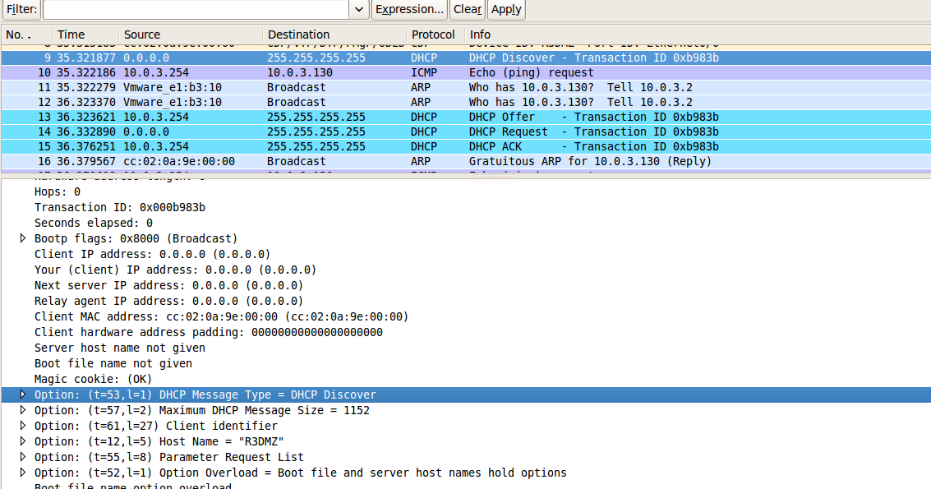Expand the Client identifier option
The image size is (931, 489).
click(x=22, y=426)
